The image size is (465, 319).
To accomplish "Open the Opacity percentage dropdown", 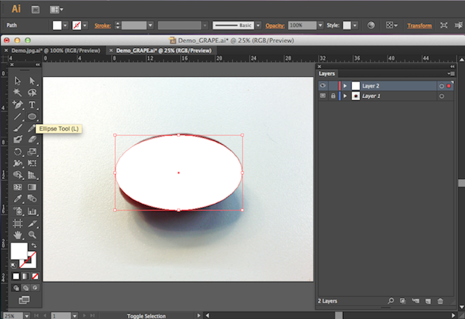I will pyautogui.click(x=320, y=25).
